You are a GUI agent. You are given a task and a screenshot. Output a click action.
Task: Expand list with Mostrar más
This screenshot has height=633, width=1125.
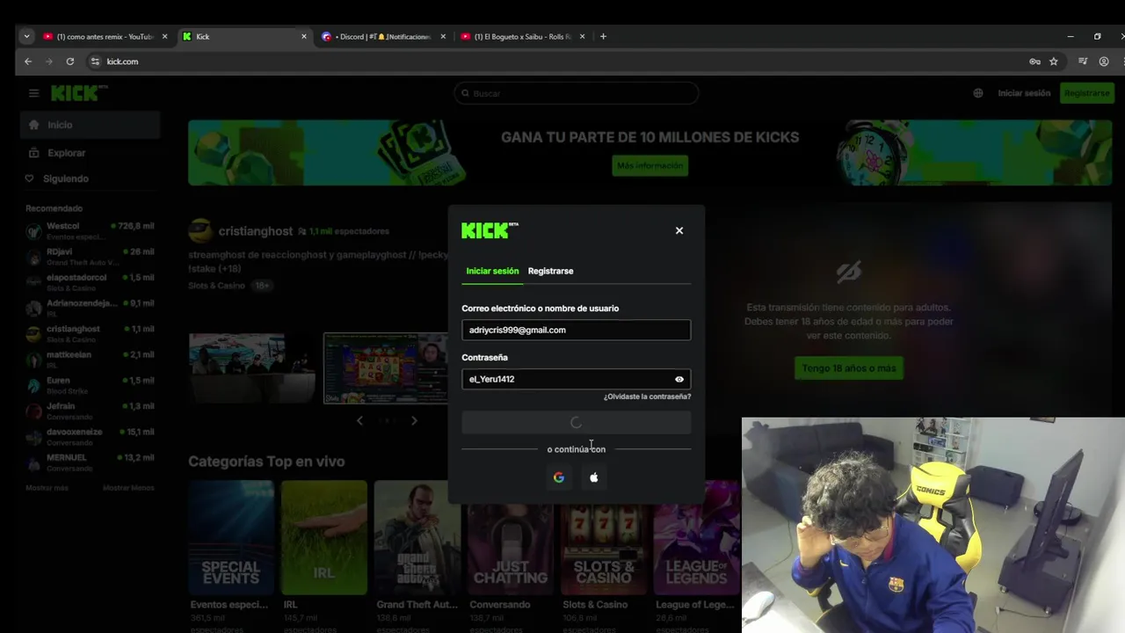tap(47, 488)
